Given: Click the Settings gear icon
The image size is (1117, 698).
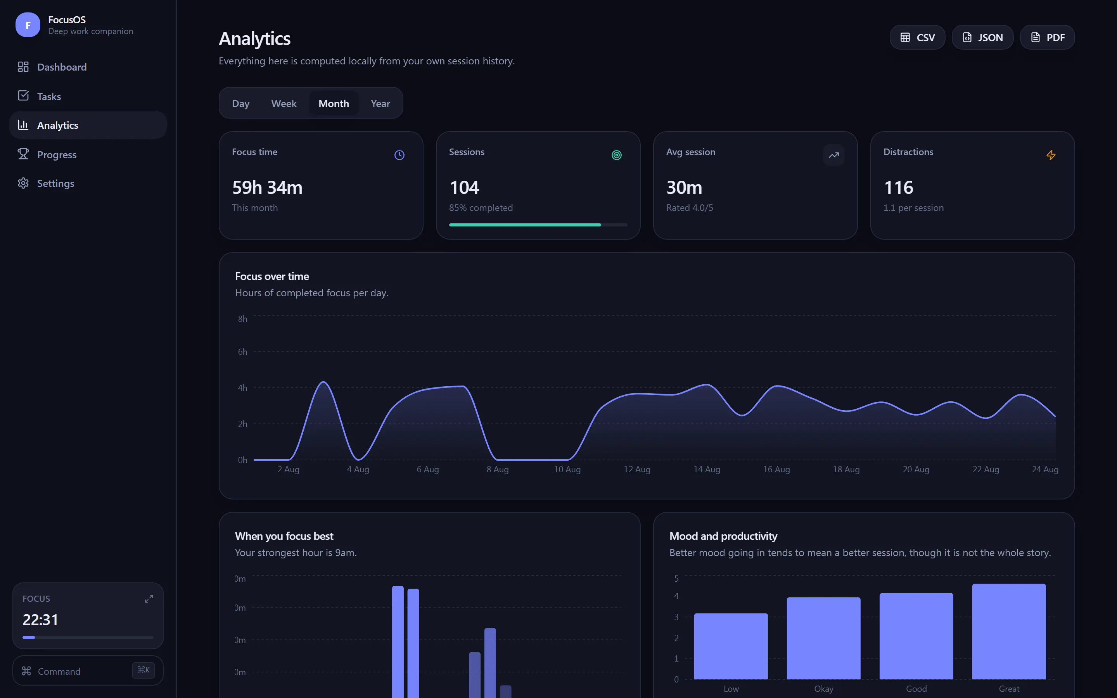Looking at the screenshot, I should pyautogui.click(x=23, y=183).
